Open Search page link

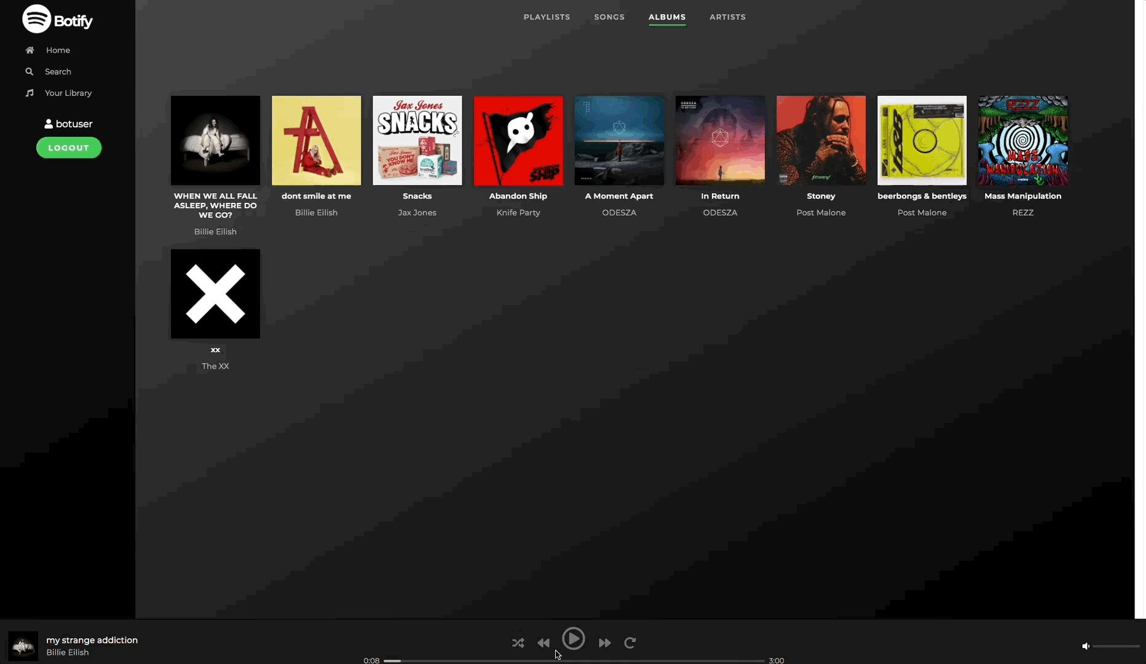(x=58, y=72)
